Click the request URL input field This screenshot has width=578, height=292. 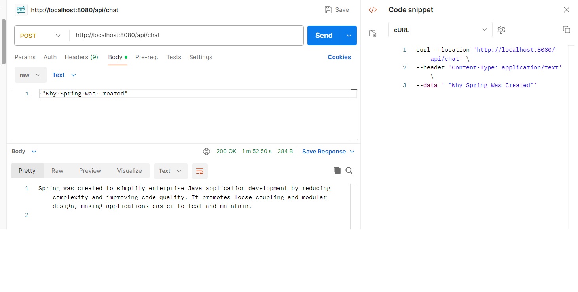187,36
